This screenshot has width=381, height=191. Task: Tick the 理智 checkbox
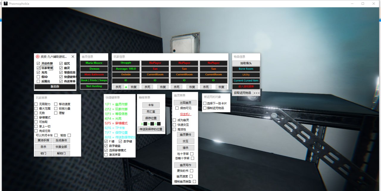56,113
